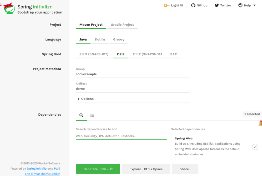Switch to dependency list view
Viewport: 262px width, 176px height.
[x=92, y=115]
